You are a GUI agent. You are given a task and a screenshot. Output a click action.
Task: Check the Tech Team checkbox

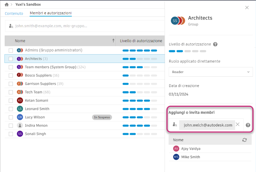11,92
